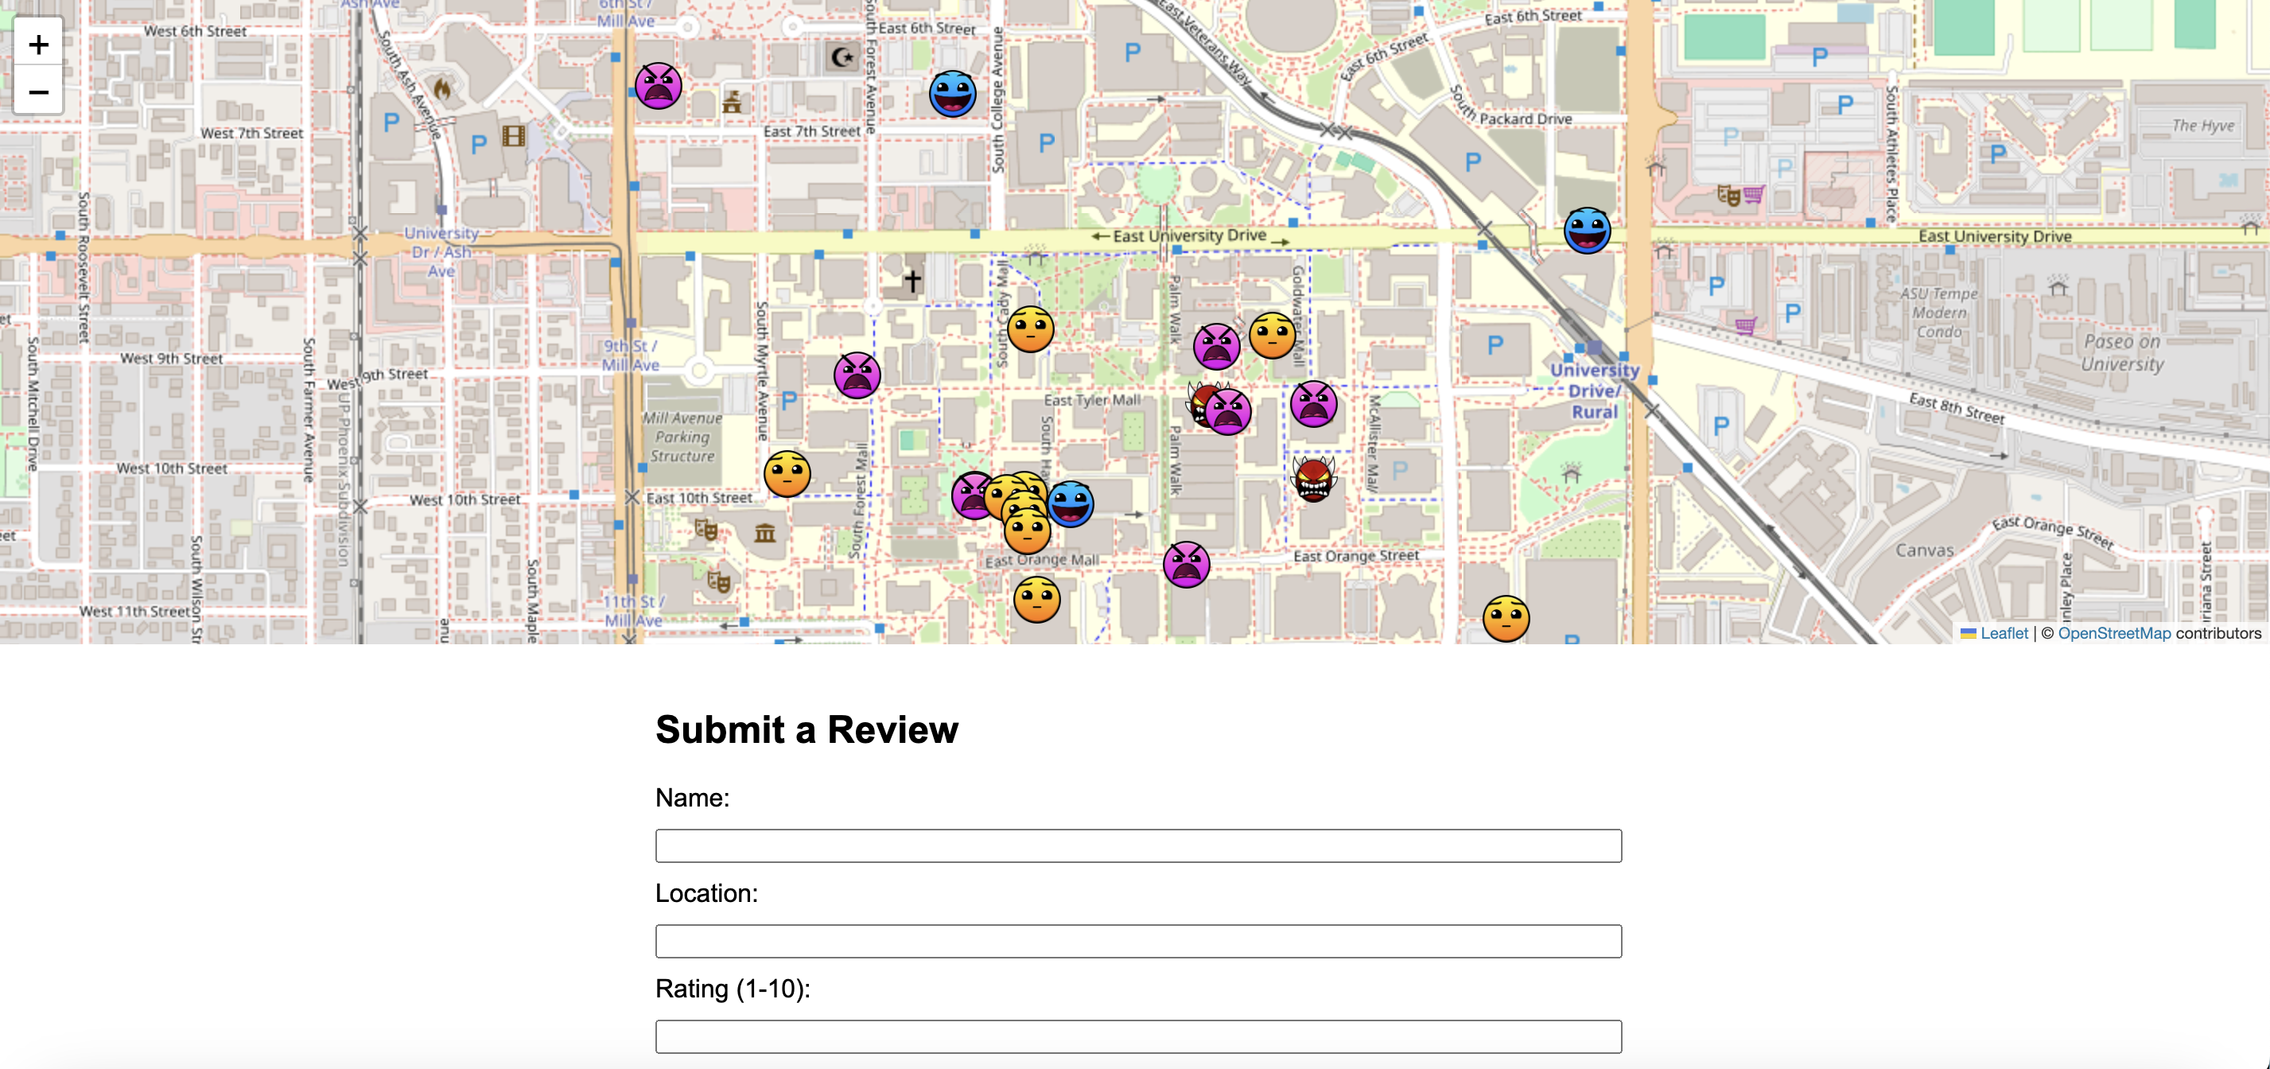
Task: Click red demon face near McAllister Mall
Action: coord(1313,479)
